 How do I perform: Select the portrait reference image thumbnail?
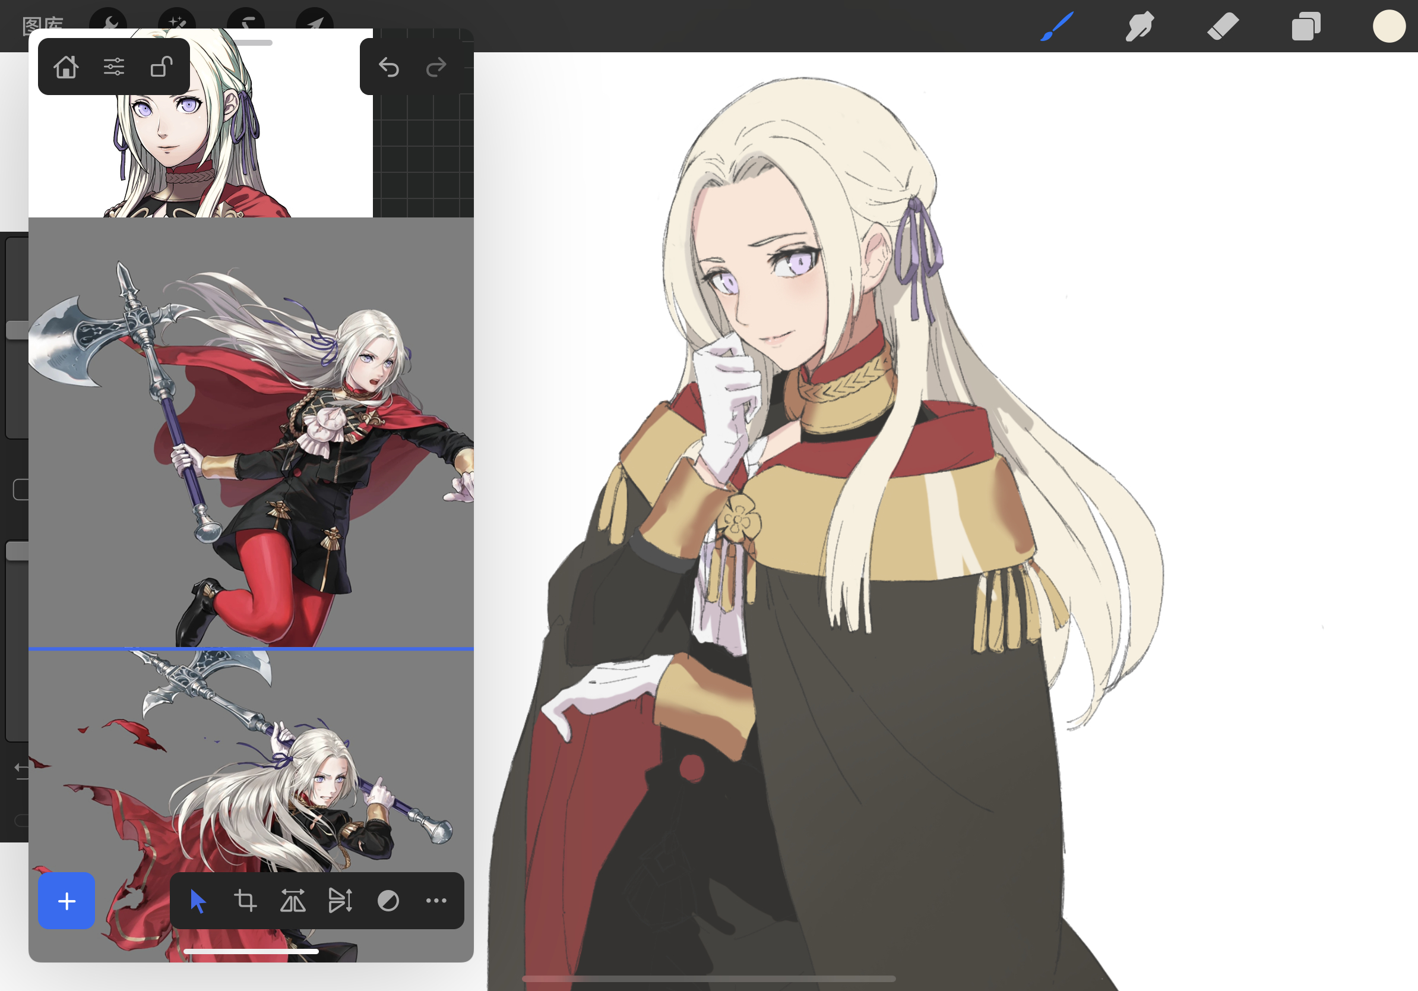(x=201, y=123)
